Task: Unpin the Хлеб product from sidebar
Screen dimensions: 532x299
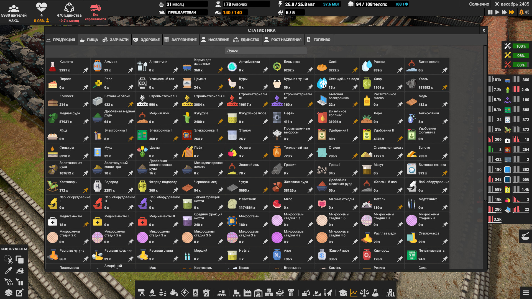Action: coord(355,70)
